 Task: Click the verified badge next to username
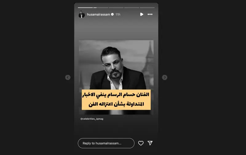point(112,14)
